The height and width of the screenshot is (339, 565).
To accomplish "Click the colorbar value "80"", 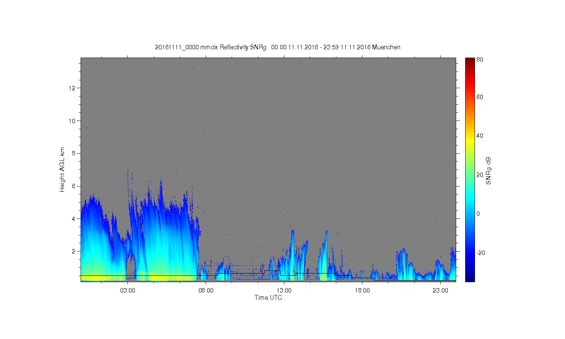I will pos(480,60).
